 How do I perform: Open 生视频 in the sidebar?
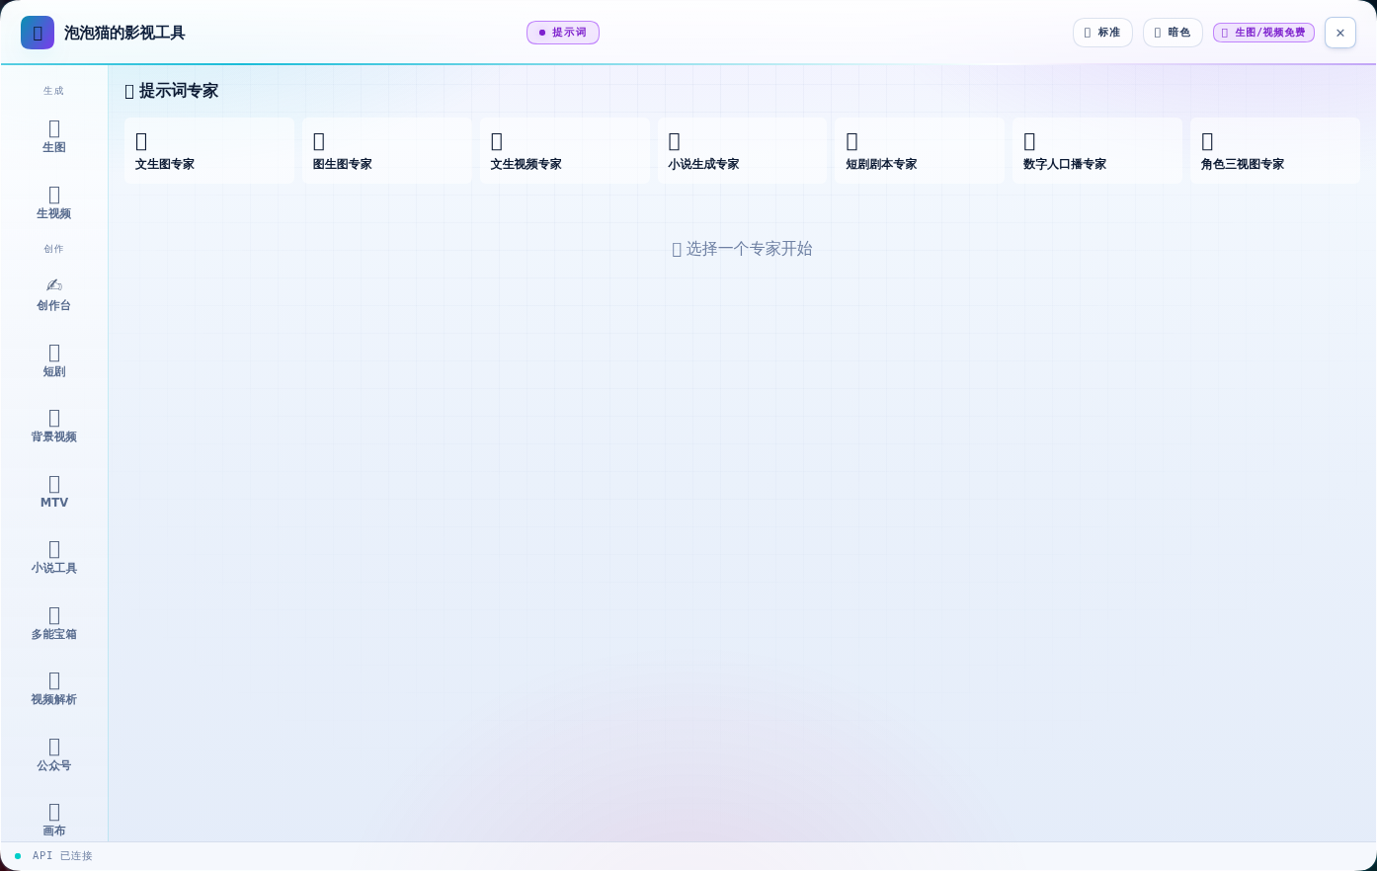pos(54,202)
